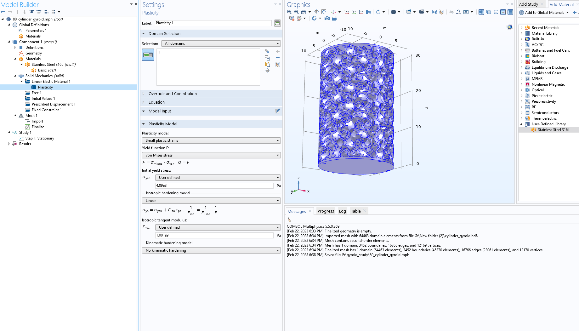Viewport: 579px width, 331px height.
Task: Switch to the XY view
Action: (347, 12)
